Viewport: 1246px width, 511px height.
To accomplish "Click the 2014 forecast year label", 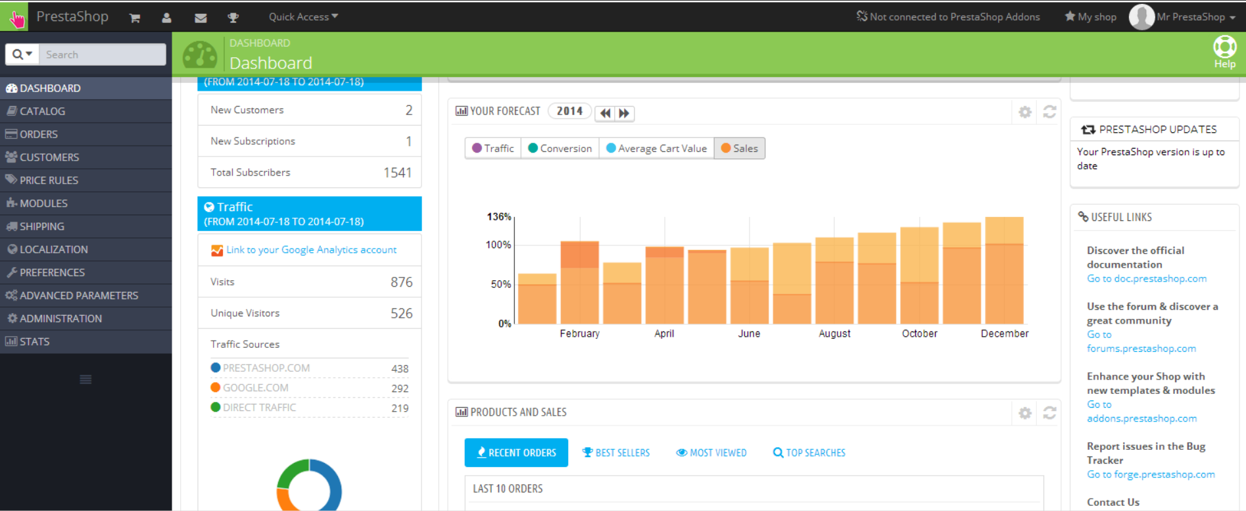I will [569, 111].
